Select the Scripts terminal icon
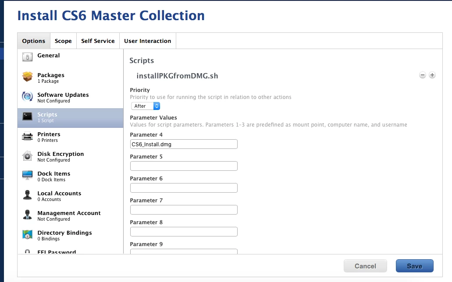 (x=27, y=116)
